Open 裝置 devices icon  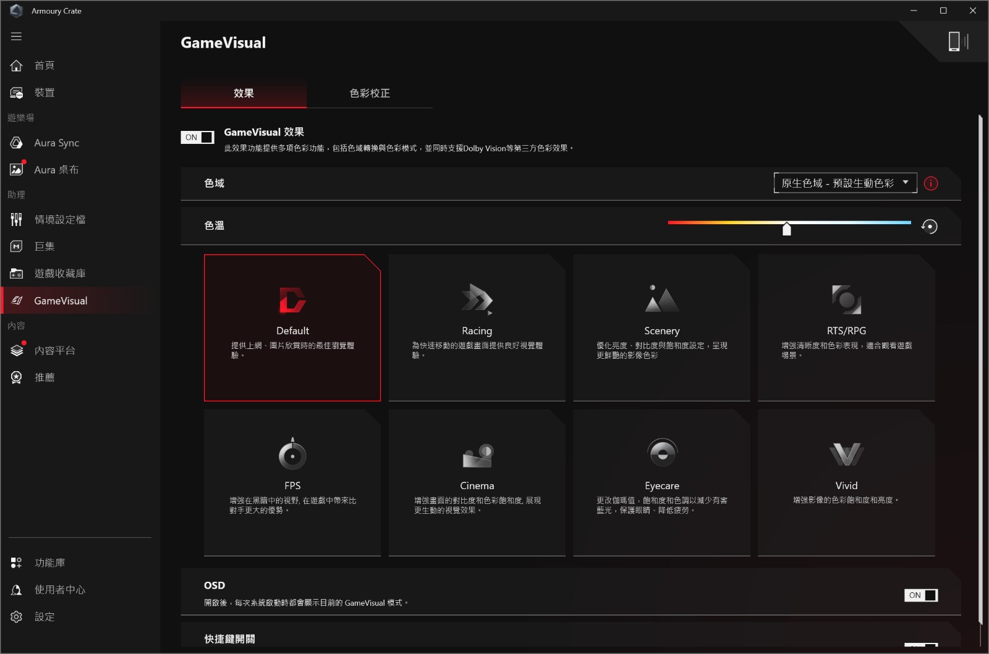(17, 93)
